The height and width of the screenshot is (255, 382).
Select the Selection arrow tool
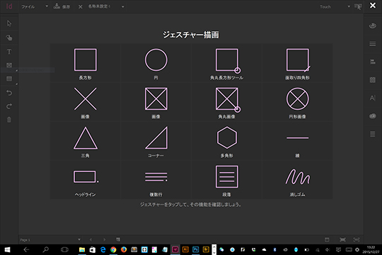pyautogui.click(x=9, y=23)
